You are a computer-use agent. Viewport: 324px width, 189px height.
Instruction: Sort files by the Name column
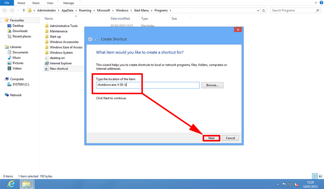(x=49, y=18)
